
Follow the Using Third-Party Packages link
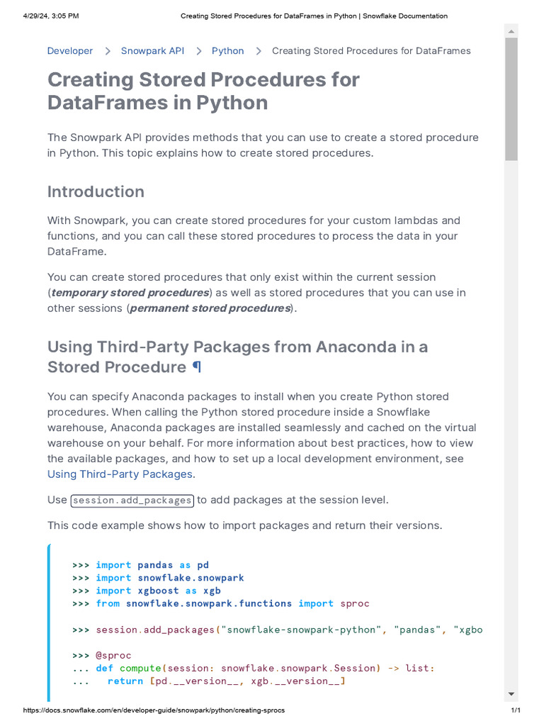120,474
